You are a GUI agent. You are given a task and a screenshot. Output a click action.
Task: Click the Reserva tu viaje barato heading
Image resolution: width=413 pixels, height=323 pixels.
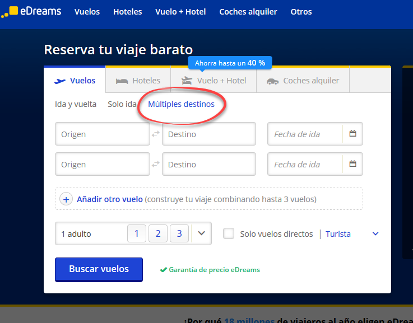coord(118,50)
